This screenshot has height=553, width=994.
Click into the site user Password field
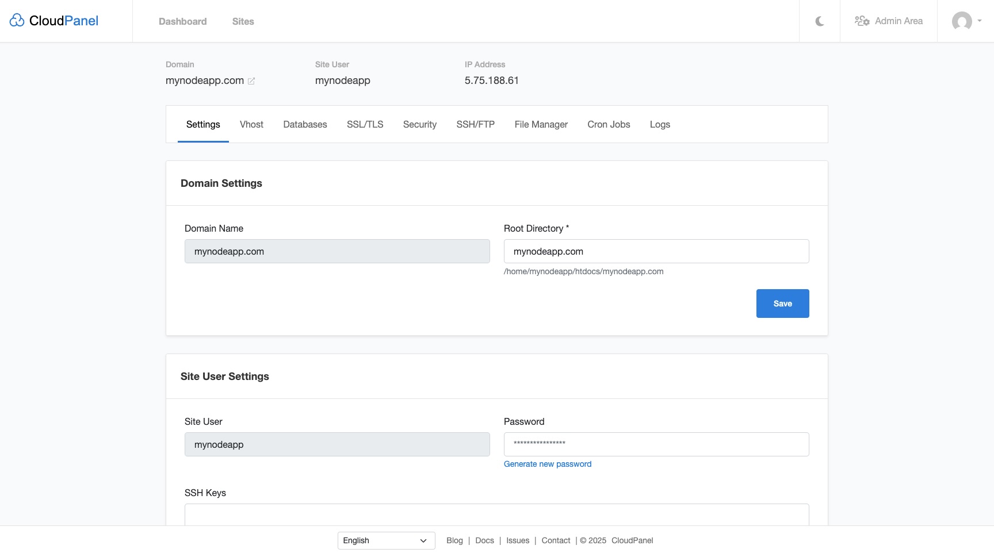click(656, 444)
